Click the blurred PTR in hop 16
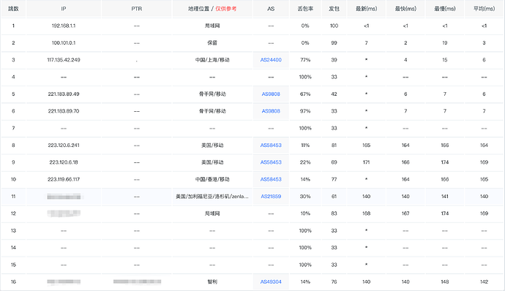505x291 pixels. pyautogui.click(x=137, y=281)
